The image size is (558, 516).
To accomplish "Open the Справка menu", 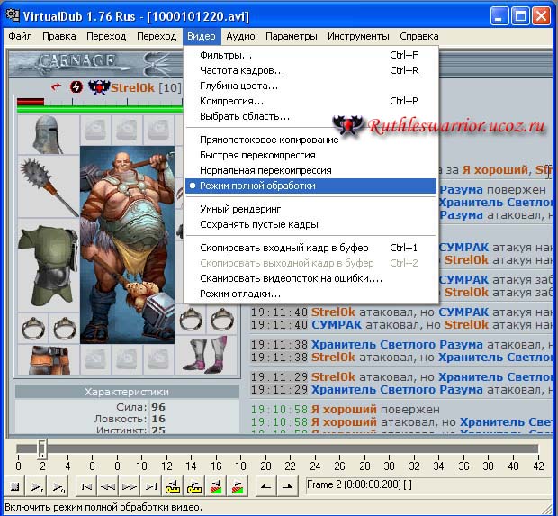I will 418,36.
